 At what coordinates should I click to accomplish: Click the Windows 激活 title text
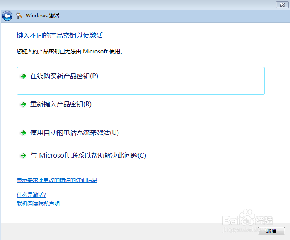pyautogui.click(x=42, y=16)
